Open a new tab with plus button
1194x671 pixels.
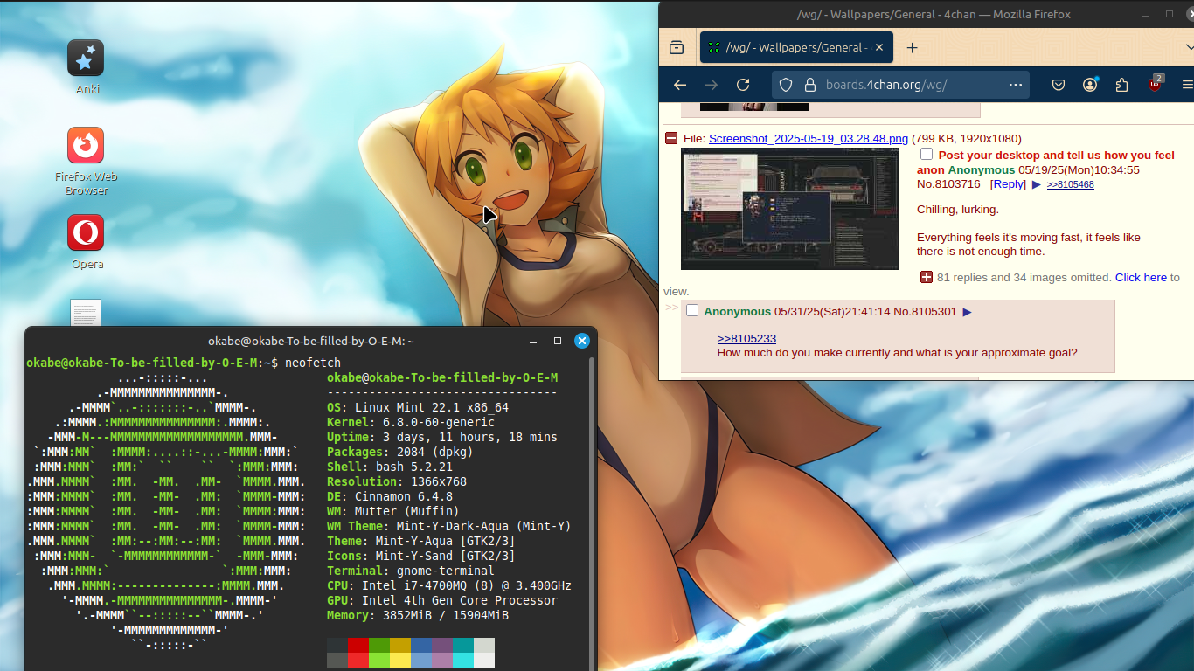[x=912, y=48]
